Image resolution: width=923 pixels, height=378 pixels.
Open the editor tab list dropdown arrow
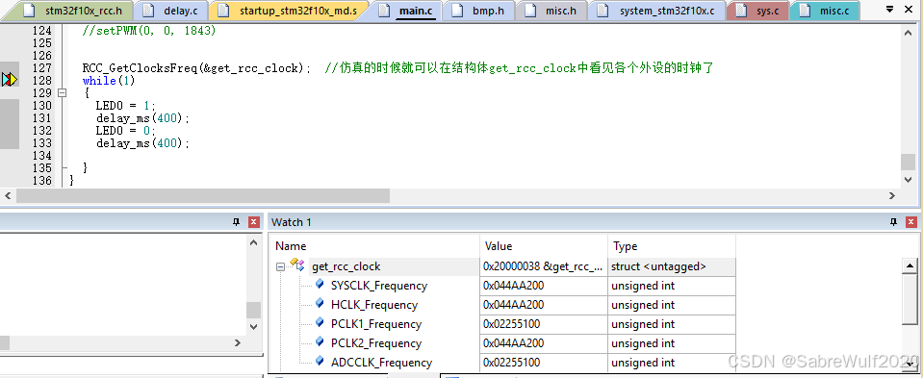tap(888, 9)
